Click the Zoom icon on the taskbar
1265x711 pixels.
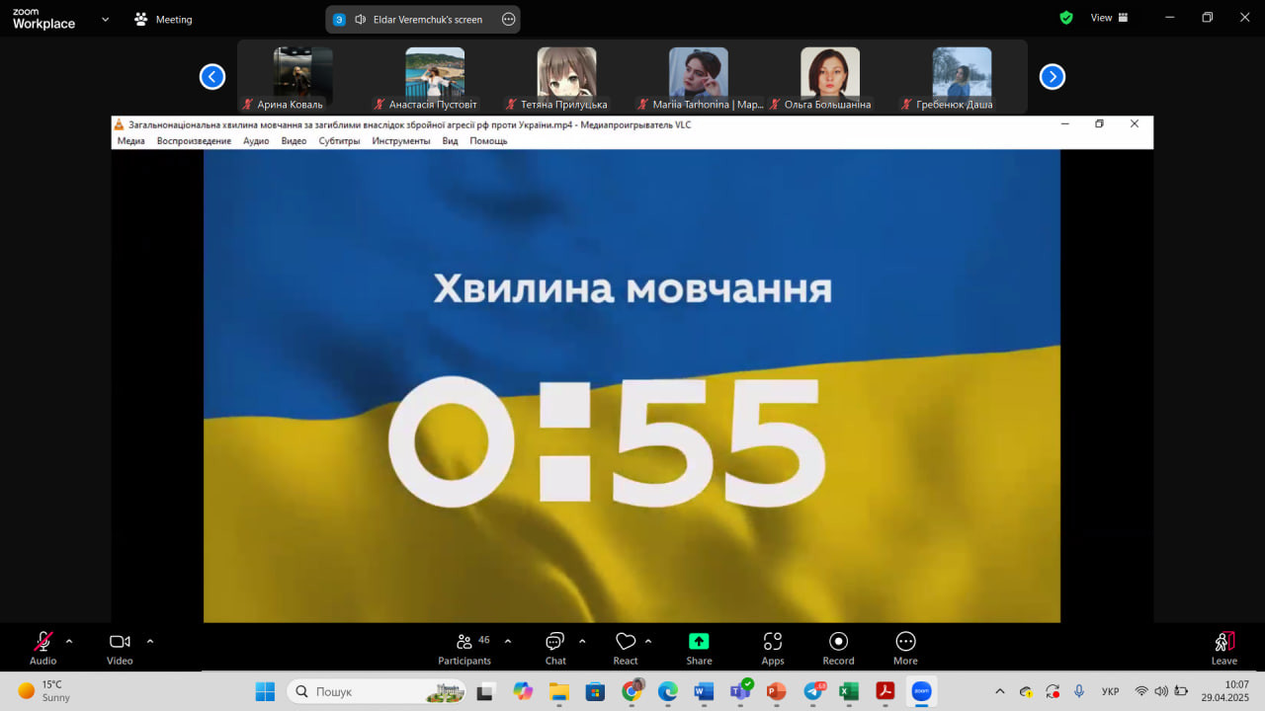coord(921,691)
